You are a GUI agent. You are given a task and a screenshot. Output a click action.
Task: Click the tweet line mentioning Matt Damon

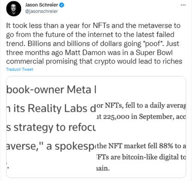[89, 52]
